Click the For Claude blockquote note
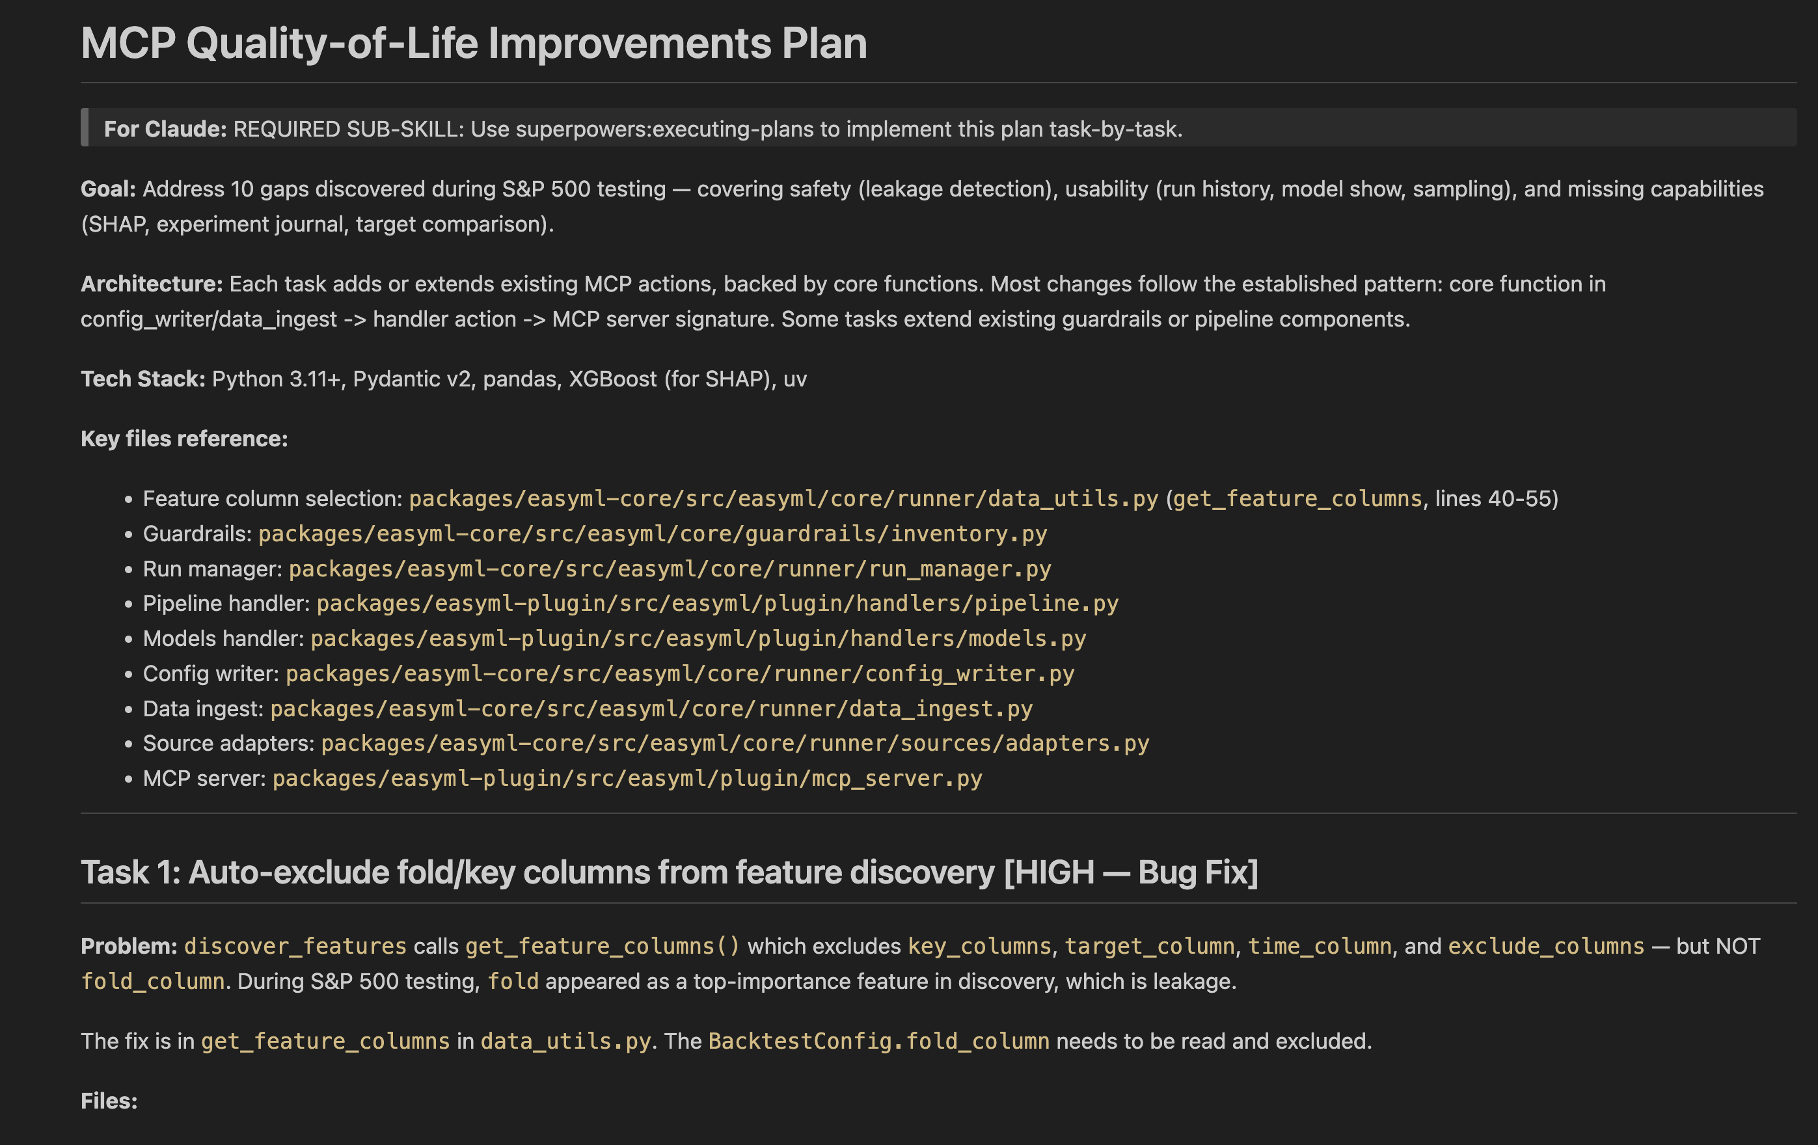This screenshot has width=1818, height=1145. tap(644, 128)
